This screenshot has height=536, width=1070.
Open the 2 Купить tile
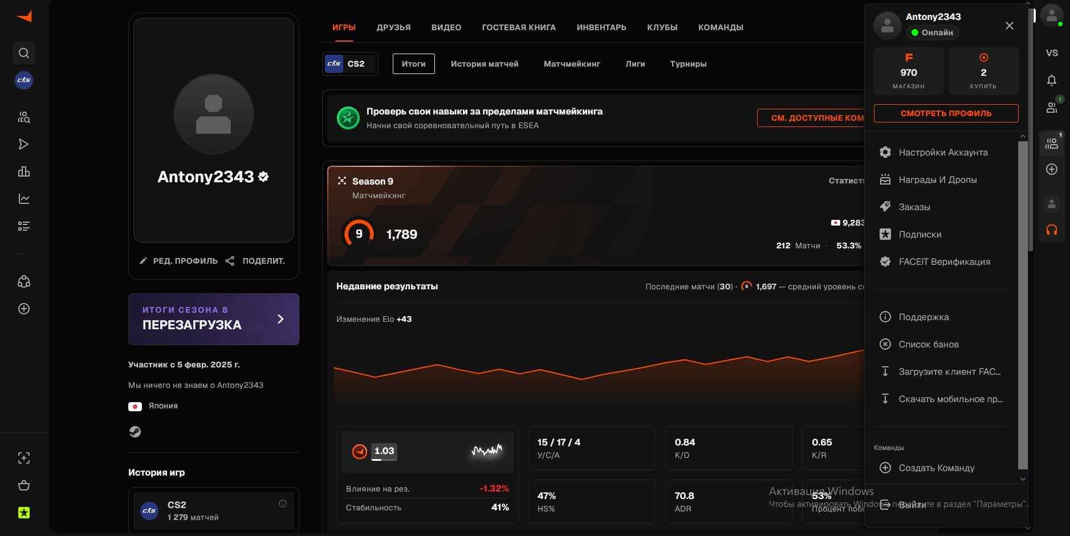pos(983,71)
